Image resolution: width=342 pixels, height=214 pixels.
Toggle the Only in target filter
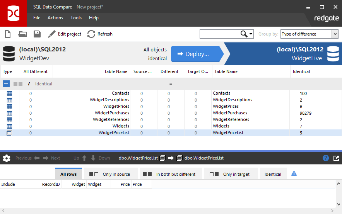(229, 174)
